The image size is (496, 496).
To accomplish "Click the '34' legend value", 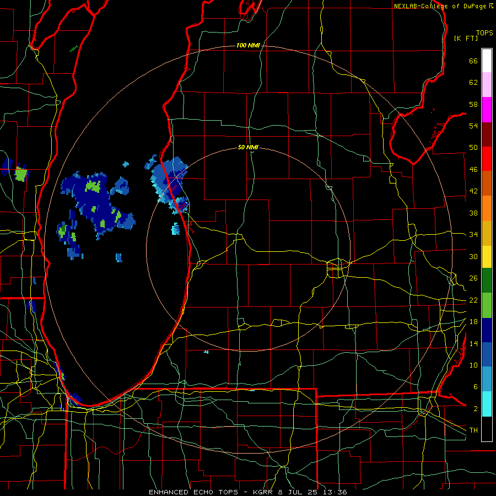I will [x=473, y=235].
